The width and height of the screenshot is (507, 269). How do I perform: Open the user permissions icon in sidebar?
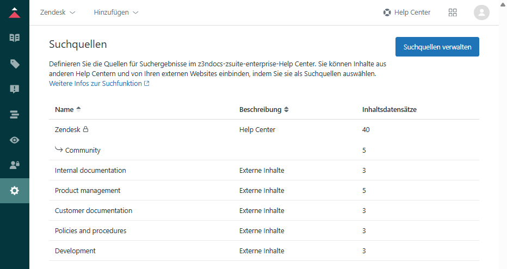point(15,165)
